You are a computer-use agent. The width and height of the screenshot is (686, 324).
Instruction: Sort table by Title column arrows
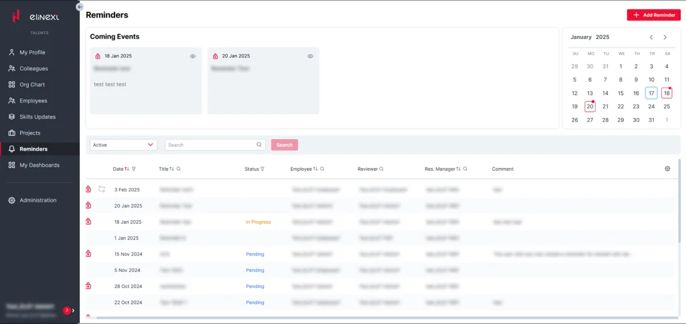point(172,169)
